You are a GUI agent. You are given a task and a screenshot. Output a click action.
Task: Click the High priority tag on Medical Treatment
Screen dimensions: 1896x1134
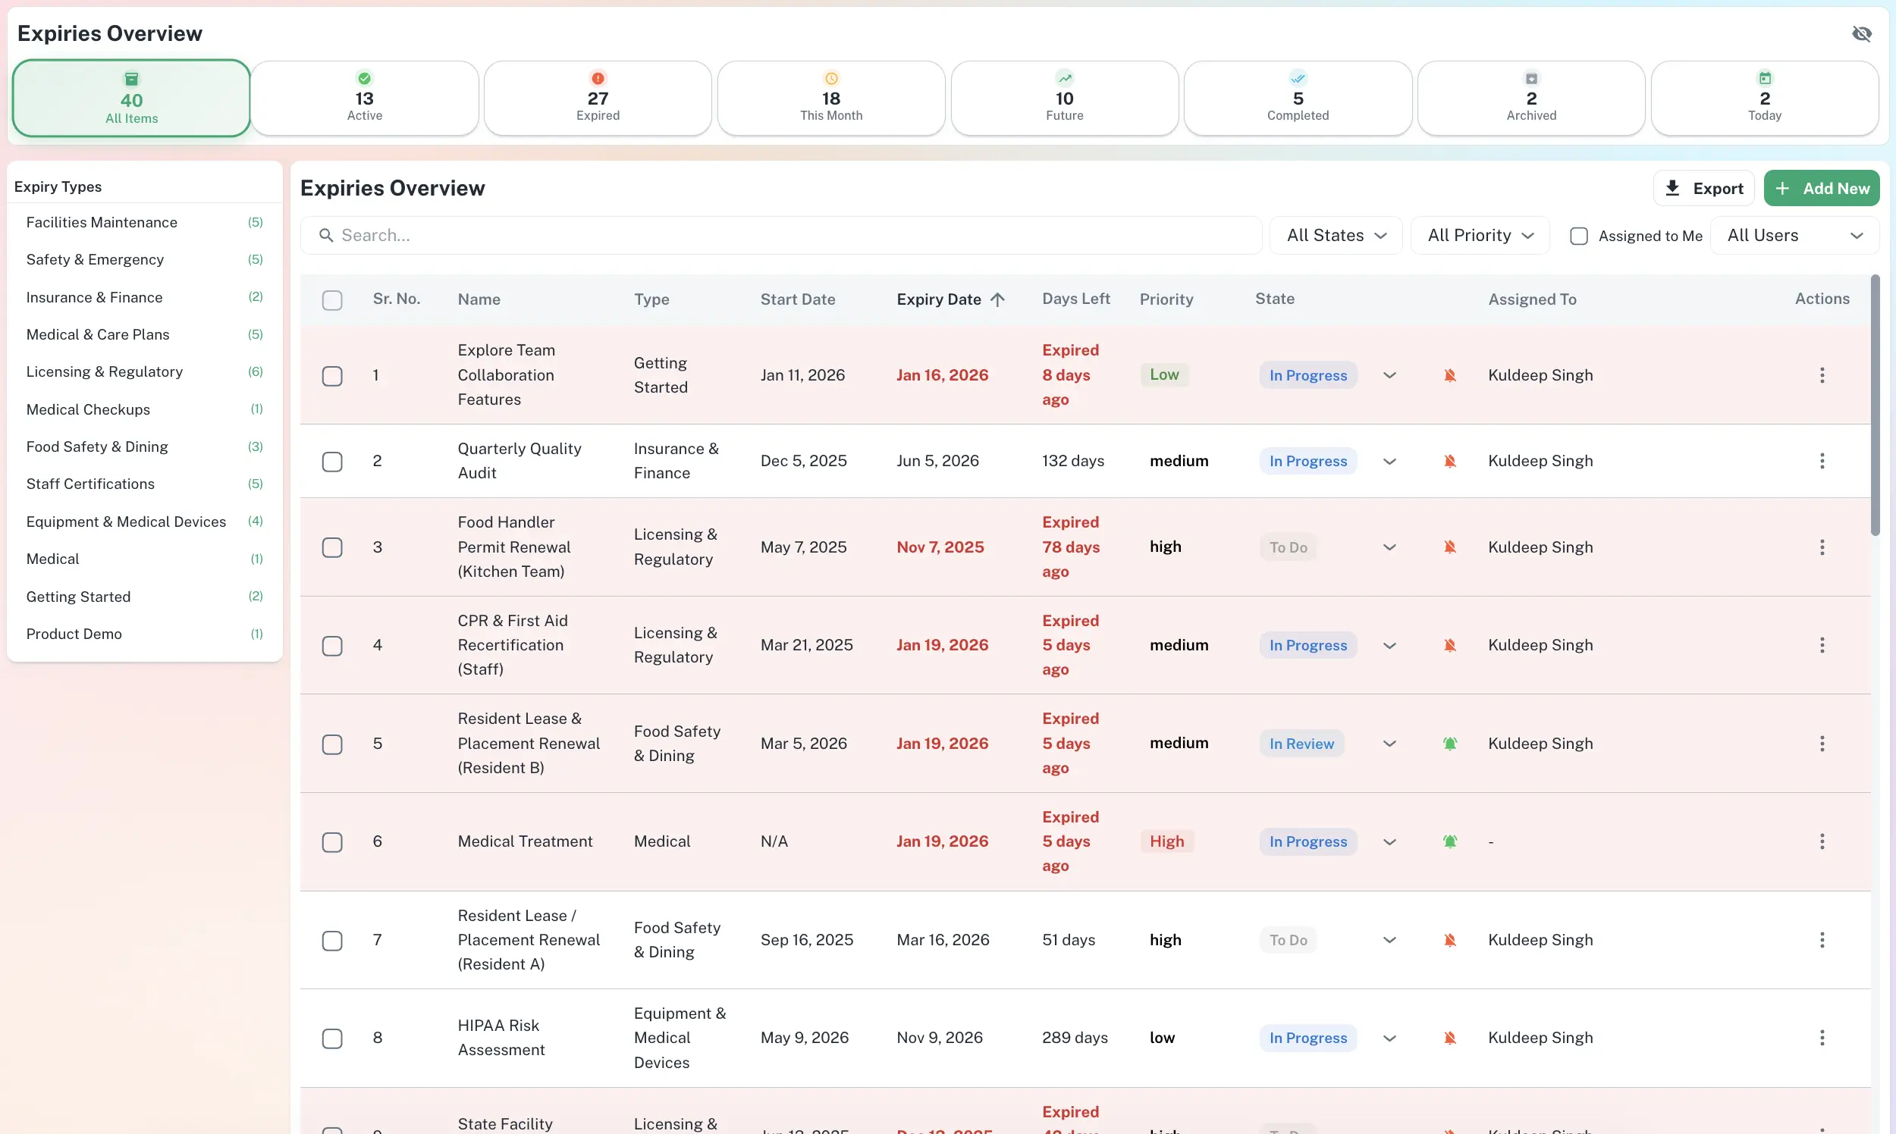click(x=1166, y=841)
